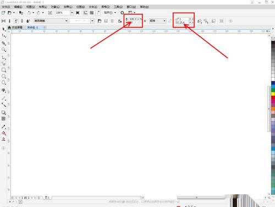Open the Help menu

point(145,7)
